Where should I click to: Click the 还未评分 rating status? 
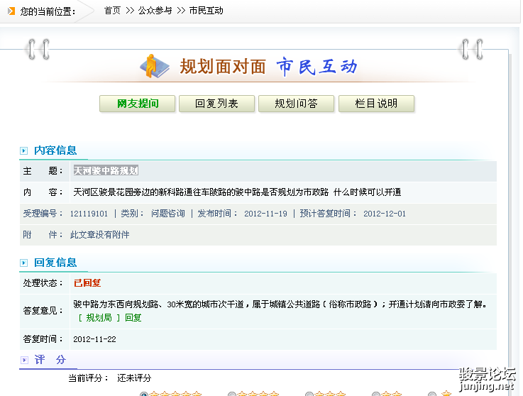(134, 378)
